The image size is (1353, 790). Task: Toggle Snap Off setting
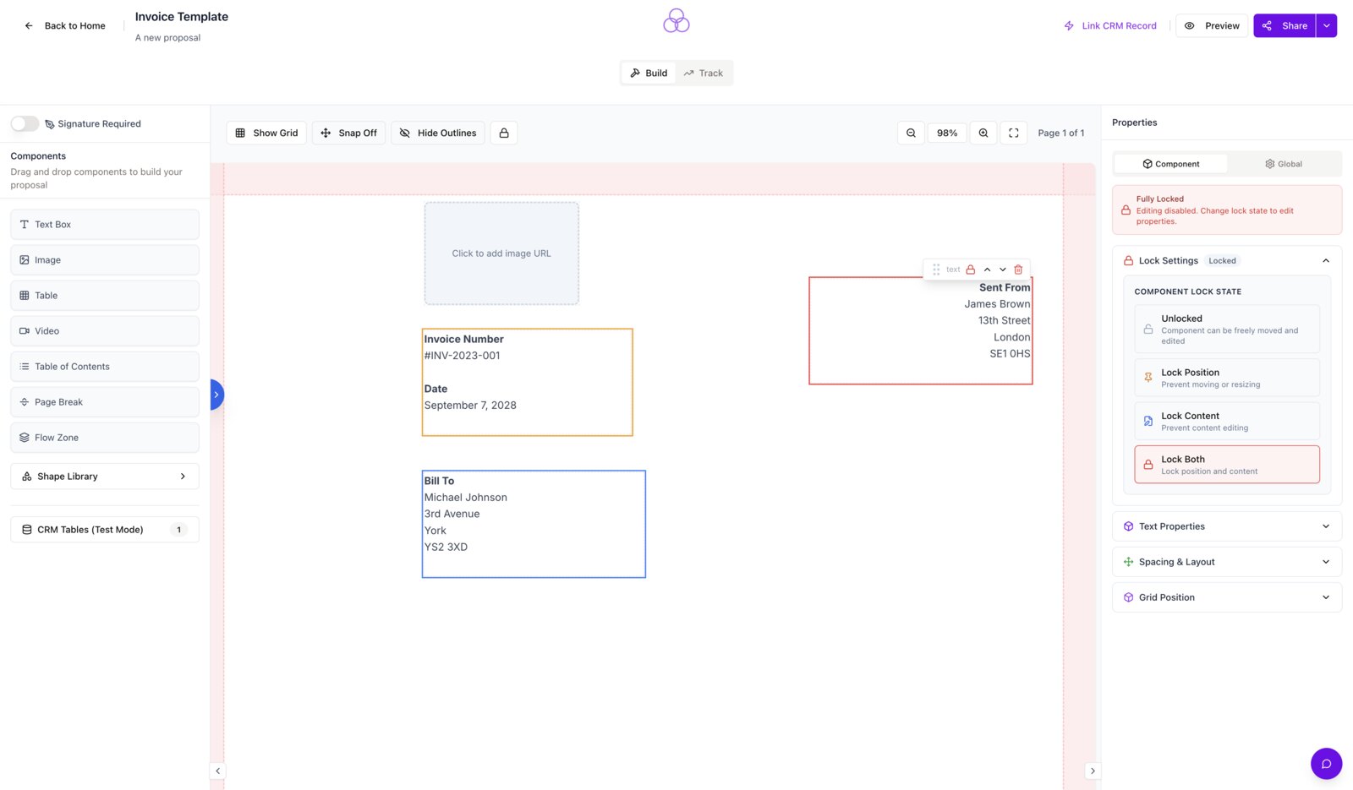(348, 133)
